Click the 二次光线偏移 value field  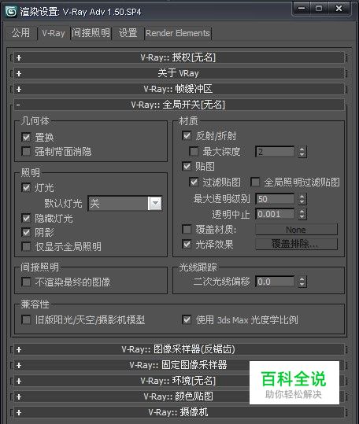tap(275, 282)
